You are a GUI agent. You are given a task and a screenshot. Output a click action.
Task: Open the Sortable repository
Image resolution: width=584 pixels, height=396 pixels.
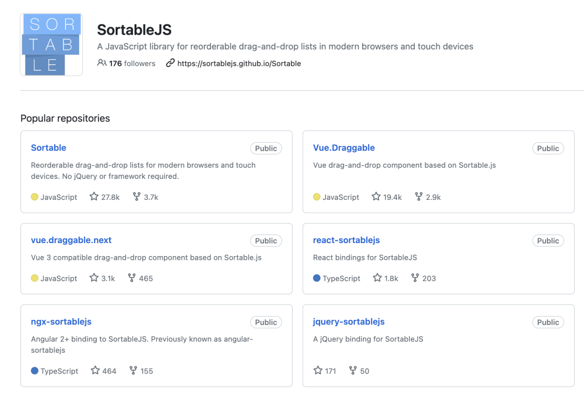pos(49,147)
